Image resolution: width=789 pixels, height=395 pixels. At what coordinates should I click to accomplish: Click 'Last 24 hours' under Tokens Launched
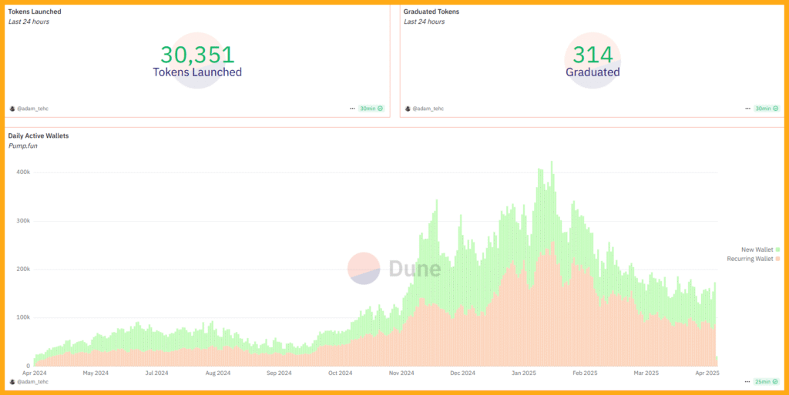pyautogui.click(x=29, y=22)
